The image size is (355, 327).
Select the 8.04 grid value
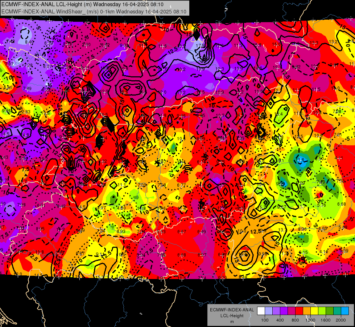tap(242, 208)
